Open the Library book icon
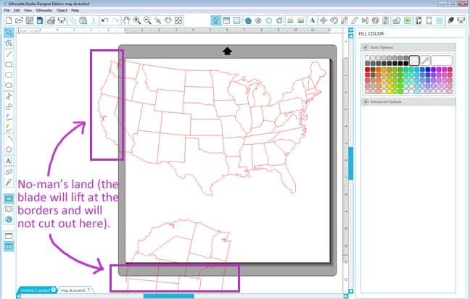Viewport: 470px width, 299px height. point(9,209)
